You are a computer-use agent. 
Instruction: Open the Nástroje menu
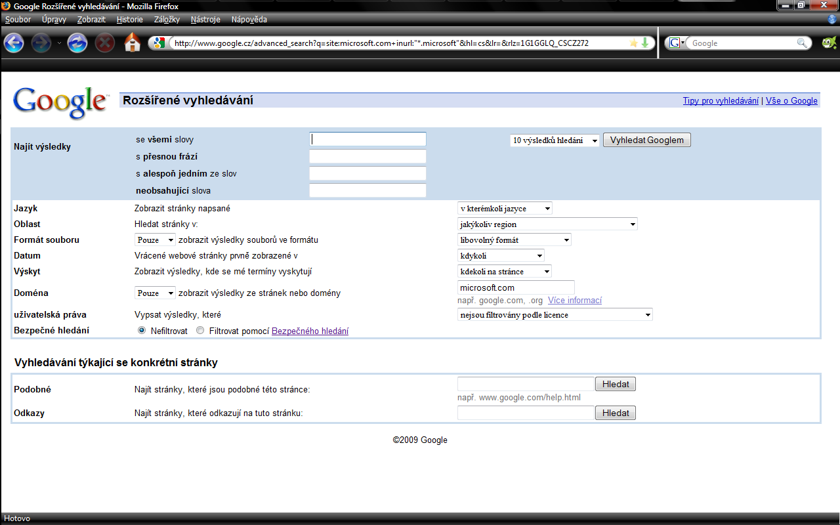click(205, 20)
